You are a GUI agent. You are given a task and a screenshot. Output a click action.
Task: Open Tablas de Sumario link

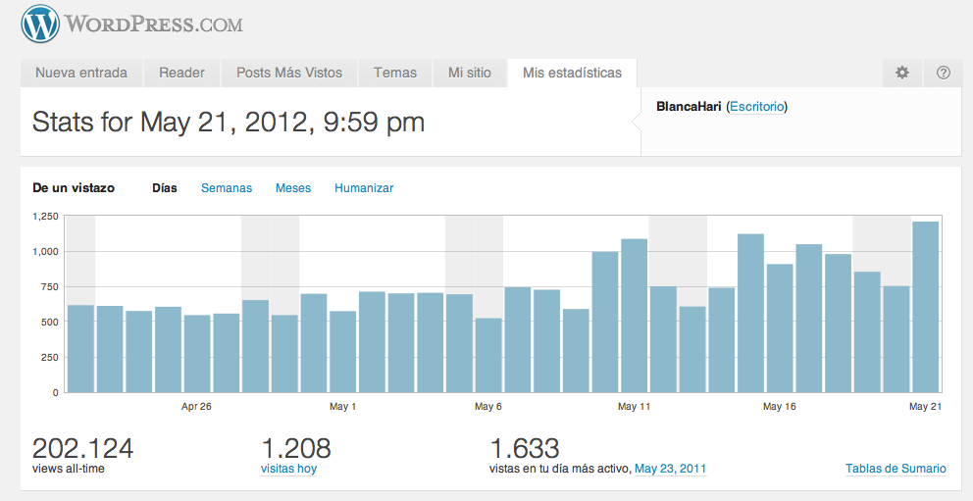pyautogui.click(x=896, y=469)
